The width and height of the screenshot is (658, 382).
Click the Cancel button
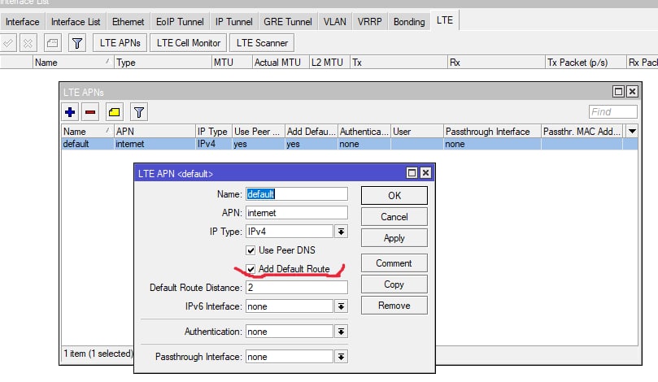tap(394, 217)
